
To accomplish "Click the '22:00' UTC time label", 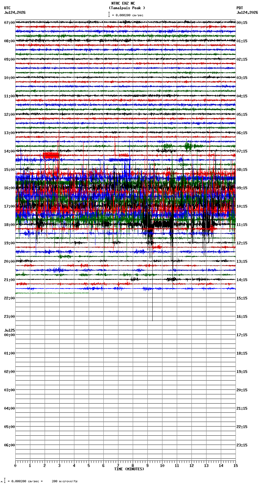I will (x=9, y=298).
